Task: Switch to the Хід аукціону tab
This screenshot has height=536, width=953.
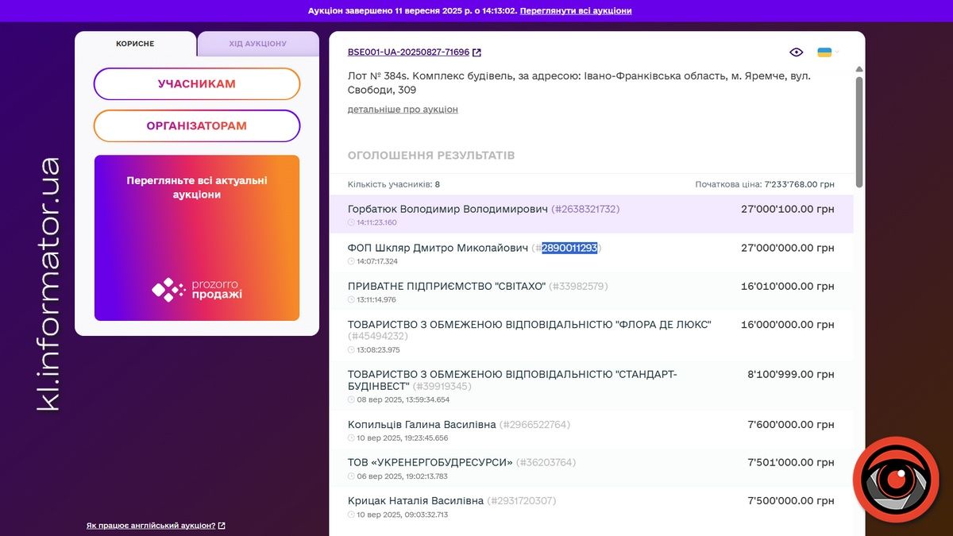Action: 257,44
